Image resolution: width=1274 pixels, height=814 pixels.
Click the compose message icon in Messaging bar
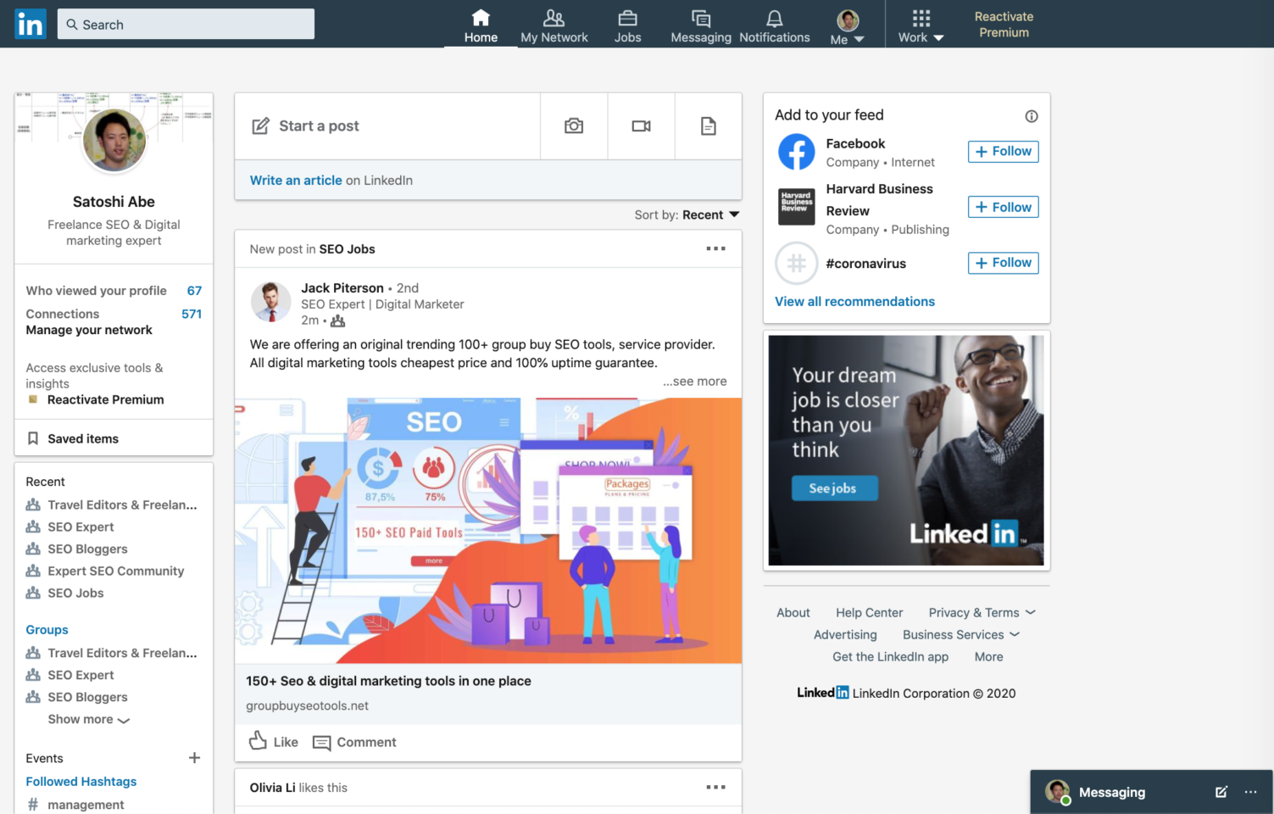[x=1221, y=792]
